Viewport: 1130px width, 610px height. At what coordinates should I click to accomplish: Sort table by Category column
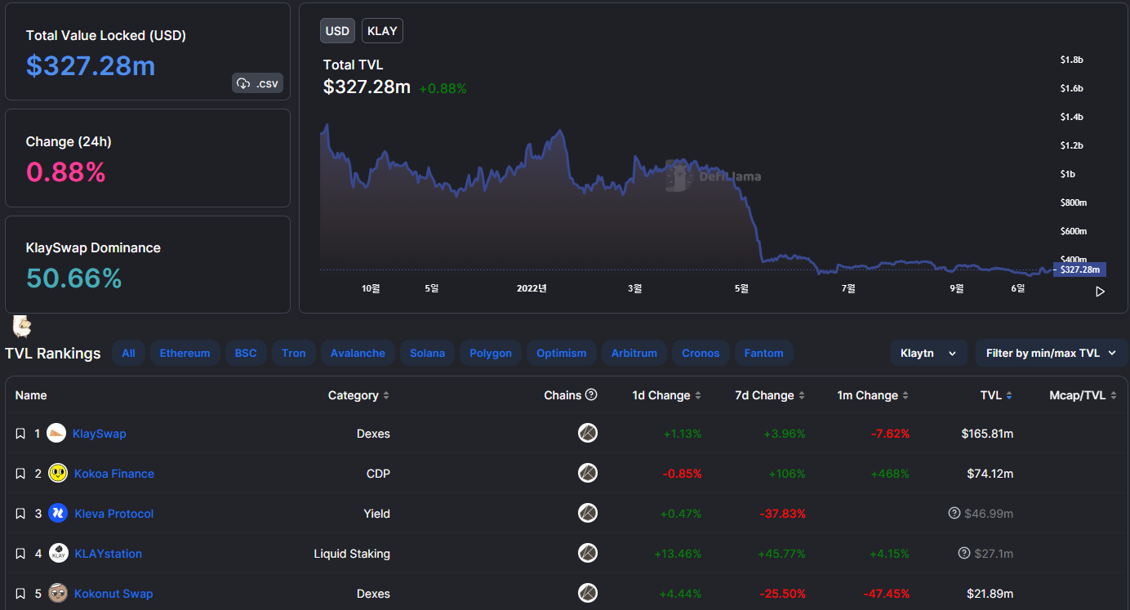(358, 395)
